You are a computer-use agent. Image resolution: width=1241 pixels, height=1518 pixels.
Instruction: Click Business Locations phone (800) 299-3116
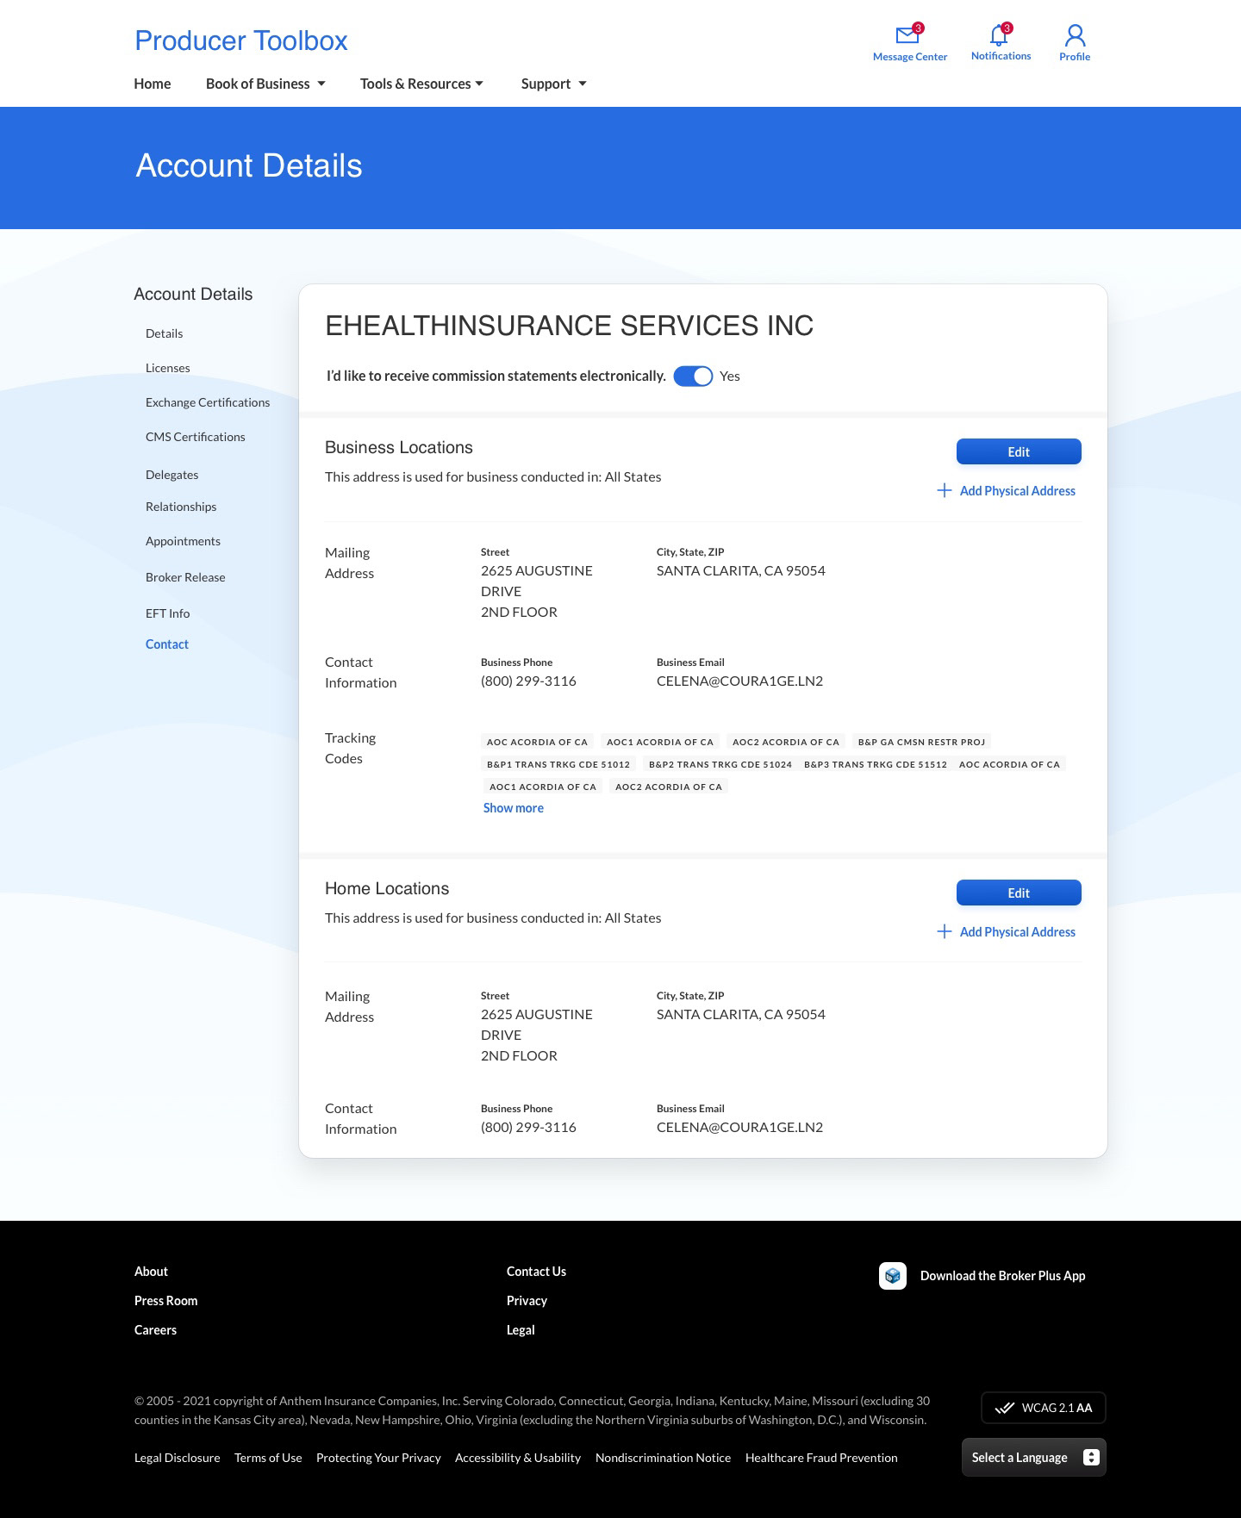coord(528,681)
